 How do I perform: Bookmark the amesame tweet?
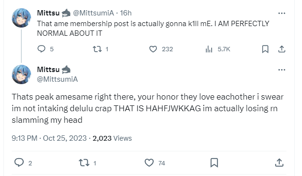(214, 162)
